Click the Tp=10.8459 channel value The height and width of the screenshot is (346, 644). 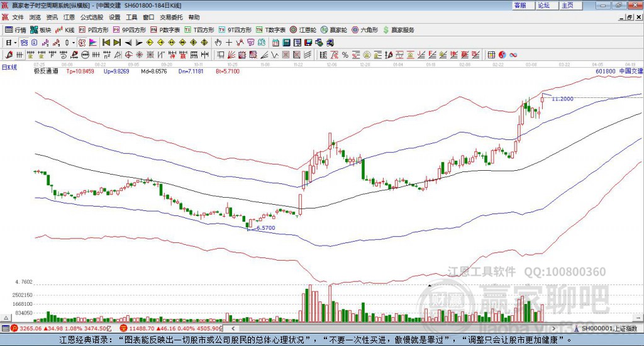click(80, 71)
